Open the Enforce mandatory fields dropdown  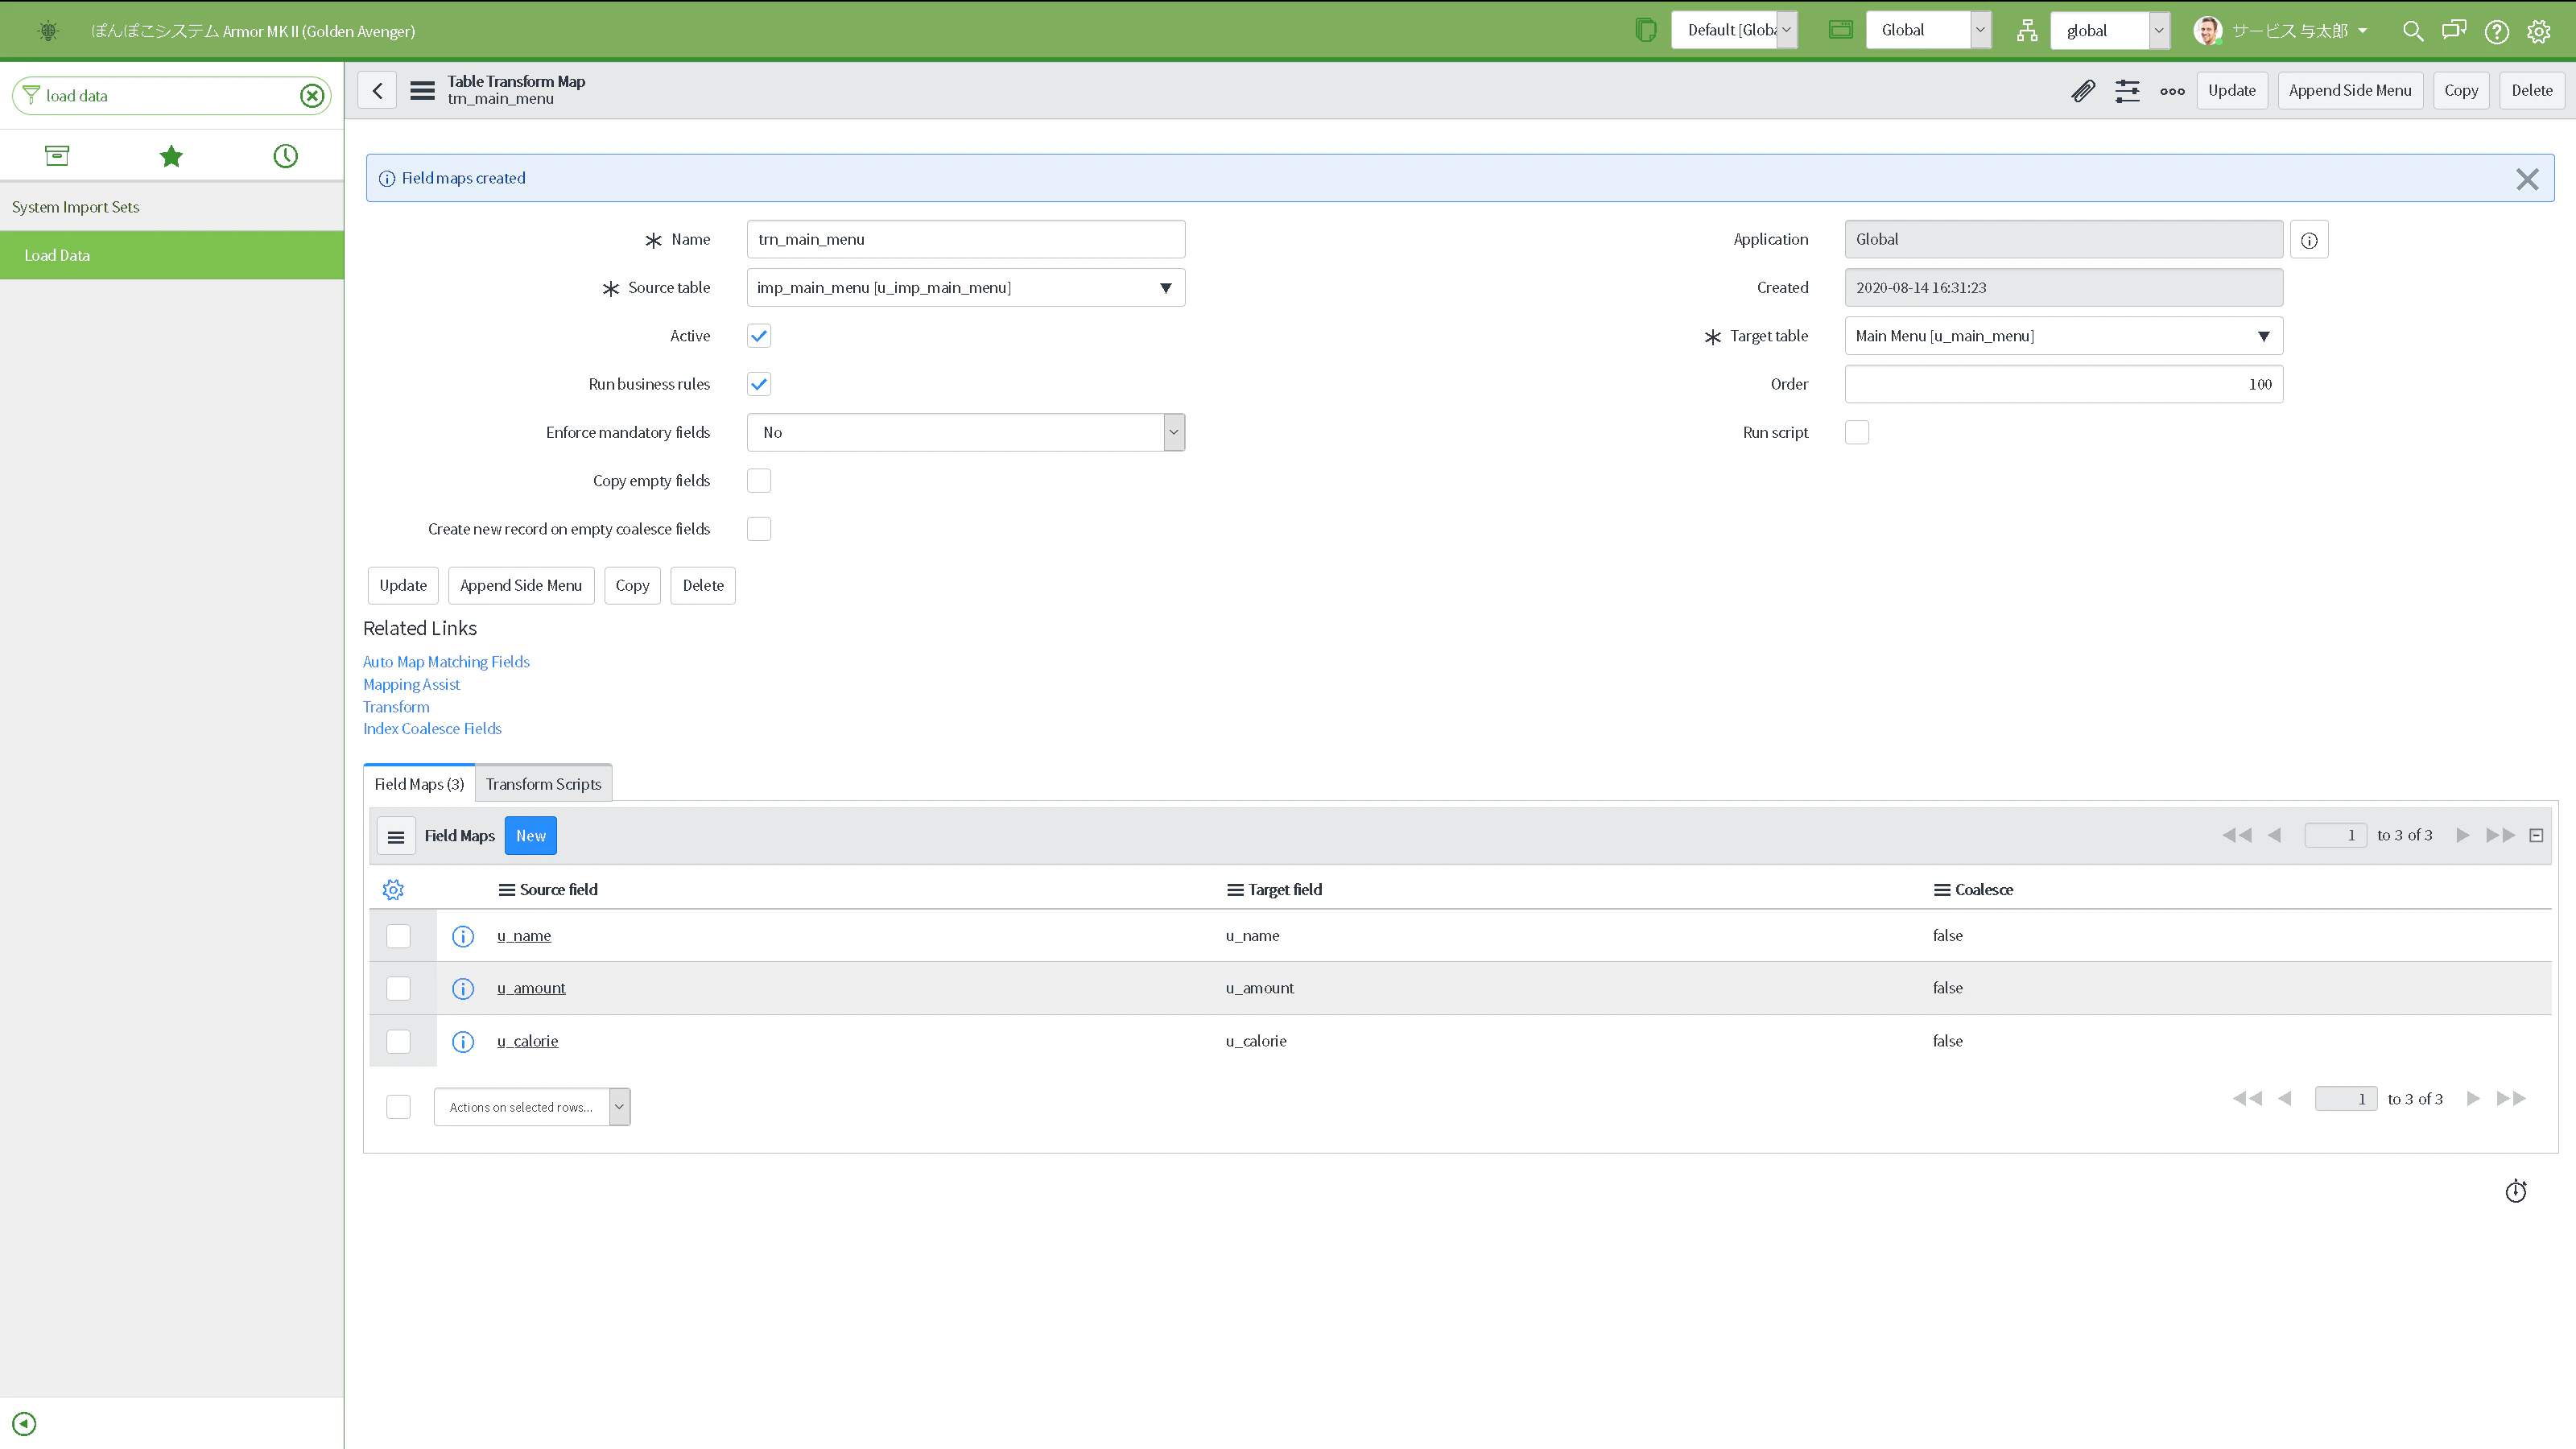966,433
